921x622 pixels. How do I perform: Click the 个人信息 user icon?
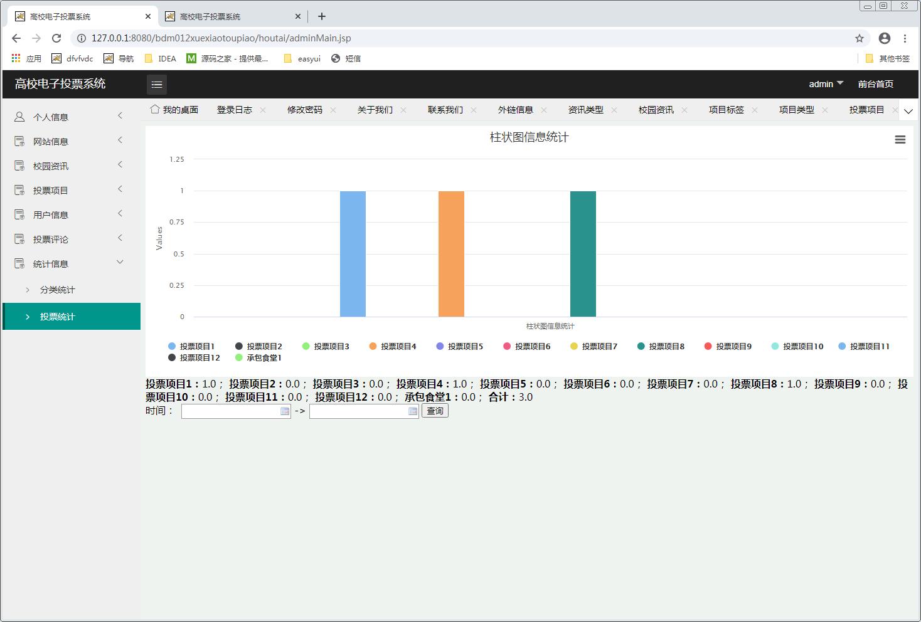point(19,117)
